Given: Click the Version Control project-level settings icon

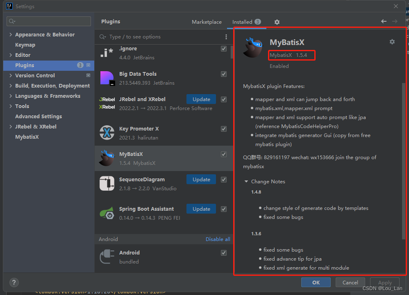Looking at the screenshot, I should pyautogui.click(x=89, y=75).
